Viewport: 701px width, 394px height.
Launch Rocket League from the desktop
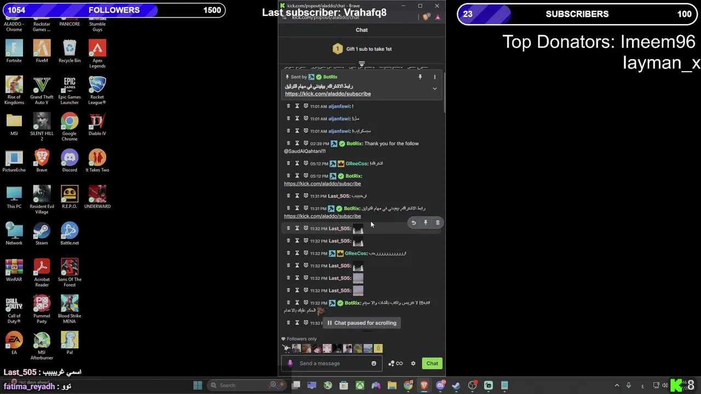(97, 90)
